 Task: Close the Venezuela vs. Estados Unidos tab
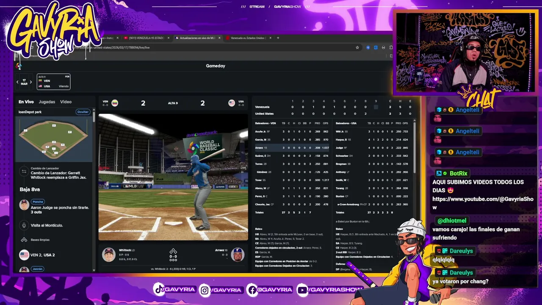(271, 38)
